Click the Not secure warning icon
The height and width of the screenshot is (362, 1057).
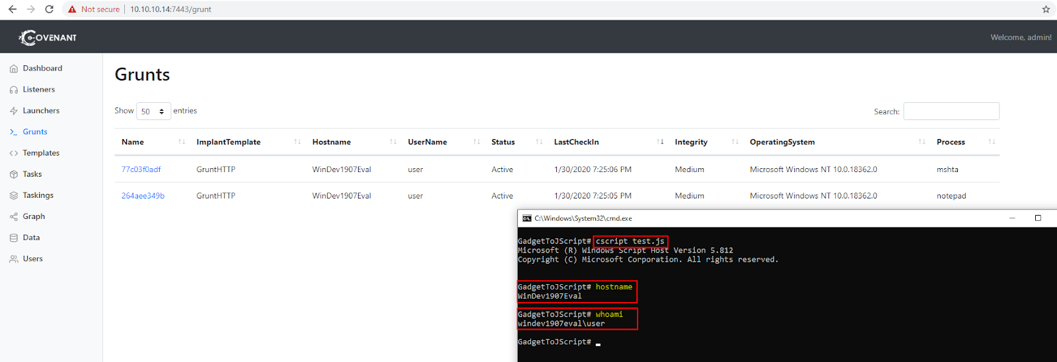72,9
